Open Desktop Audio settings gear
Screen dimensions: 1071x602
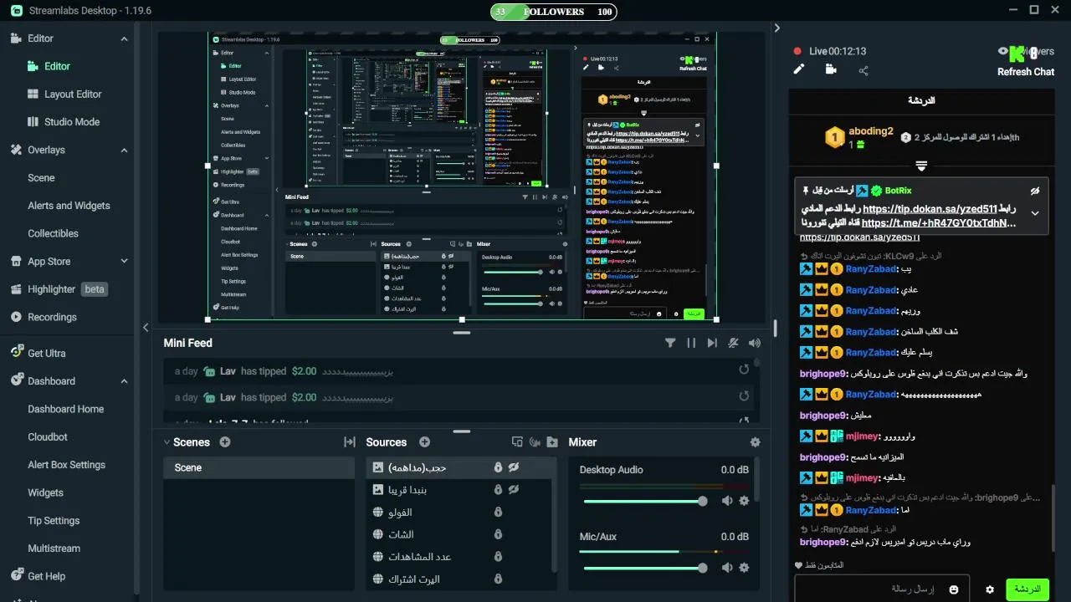(744, 501)
